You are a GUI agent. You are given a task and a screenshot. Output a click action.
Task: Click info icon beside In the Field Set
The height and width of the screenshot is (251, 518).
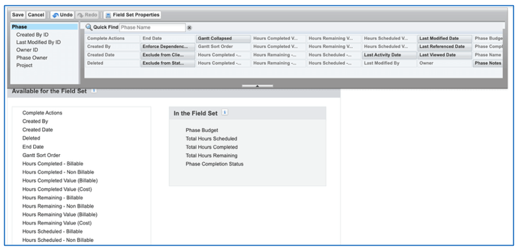pyautogui.click(x=224, y=113)
